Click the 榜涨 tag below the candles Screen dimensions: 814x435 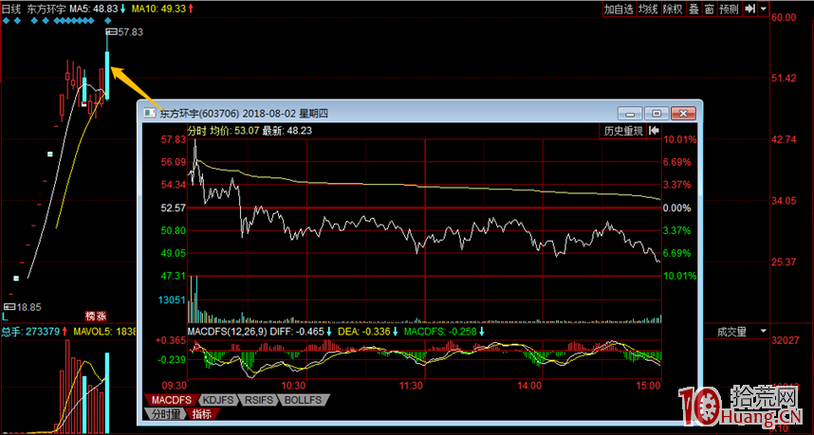96,316
